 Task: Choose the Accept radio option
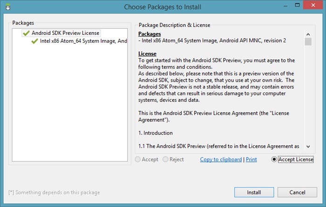pos(138,160)
